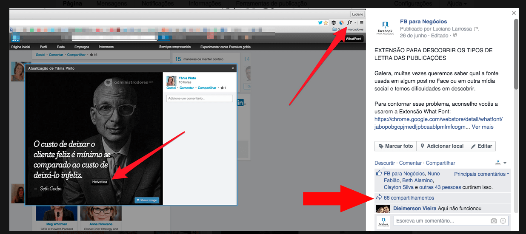Open Luciano Larrossa's profile link

point(452,28)
